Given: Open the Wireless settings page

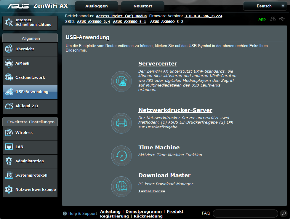Looking at the screenshot, I should 30,133.
